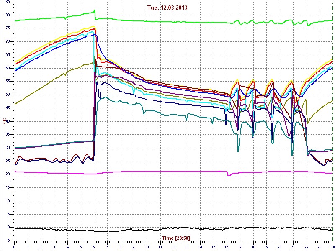Click hour 22 on the time axis
Image resolution: width=335 pixels, height=251 pixels.
(306, 247)
